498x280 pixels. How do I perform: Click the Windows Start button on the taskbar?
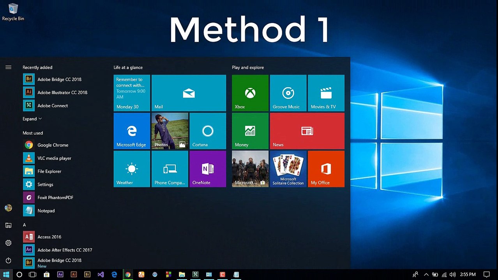click(x=6, y=275)
